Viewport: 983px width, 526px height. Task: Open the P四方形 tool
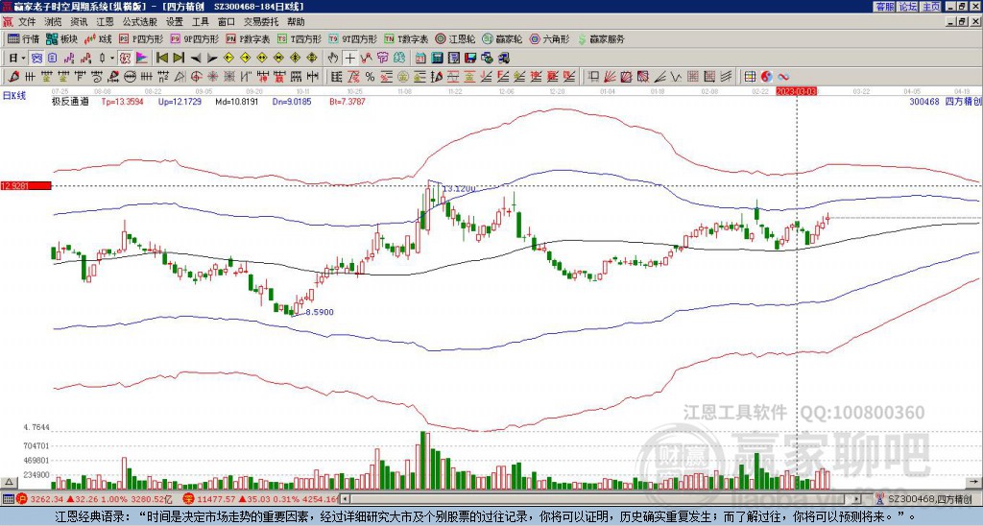[x=141, y=38]
